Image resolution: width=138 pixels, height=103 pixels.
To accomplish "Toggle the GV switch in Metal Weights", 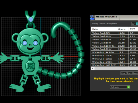I will (x=135, y=24).
